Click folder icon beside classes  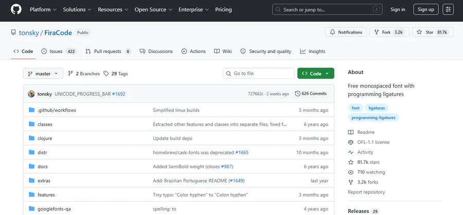(x=31, y=124)
